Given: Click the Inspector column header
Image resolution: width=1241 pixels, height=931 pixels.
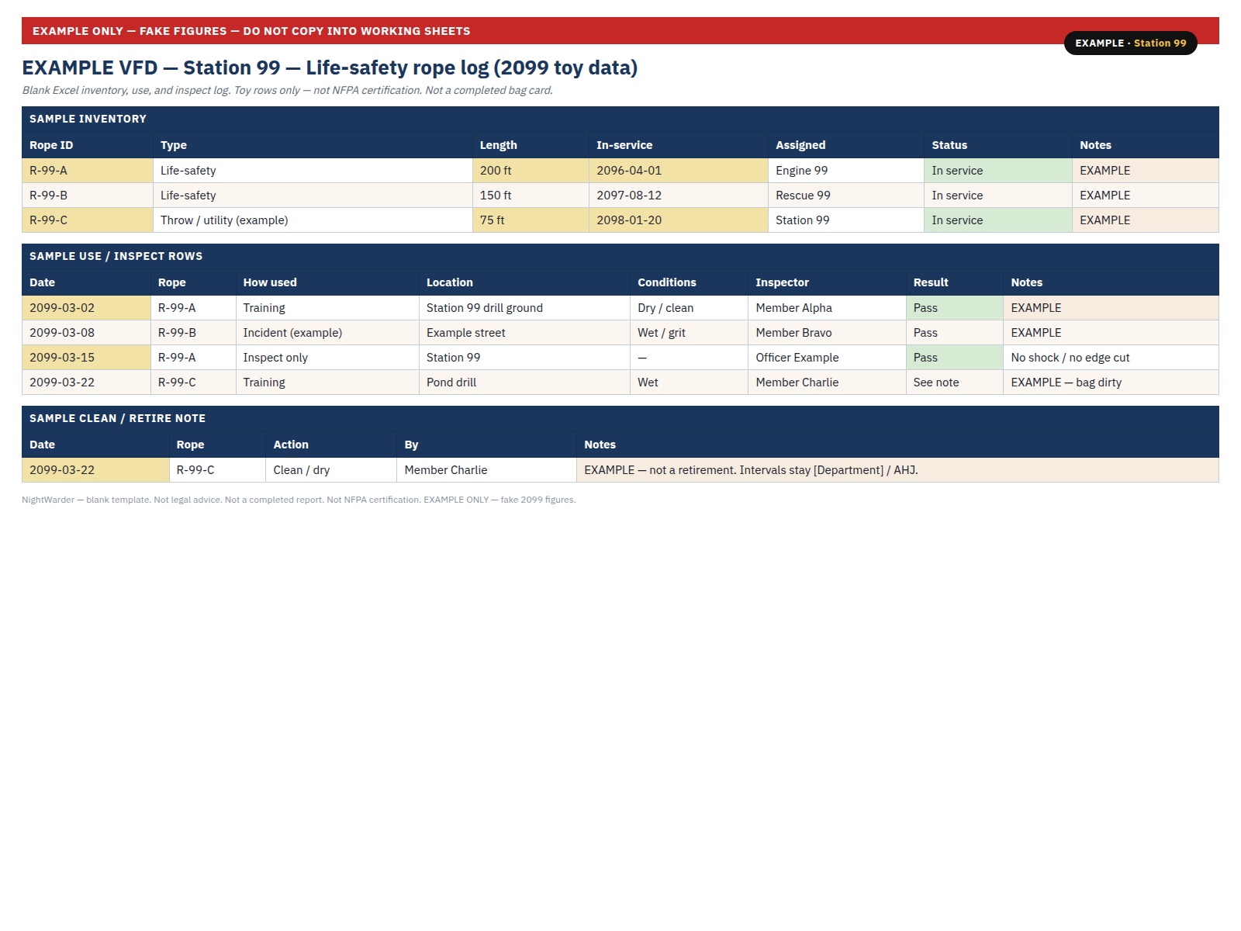Looking at the screenshot, I should [828, 282].
